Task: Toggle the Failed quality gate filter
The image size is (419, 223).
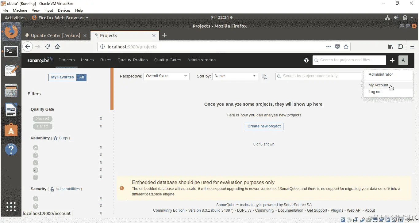Action: [x=42, y=126]
